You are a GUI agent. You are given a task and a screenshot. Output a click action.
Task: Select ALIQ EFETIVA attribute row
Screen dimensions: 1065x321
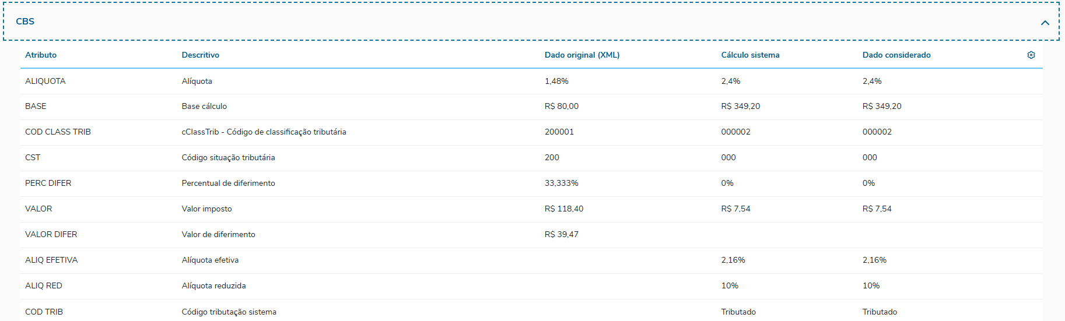click(51, 260)
